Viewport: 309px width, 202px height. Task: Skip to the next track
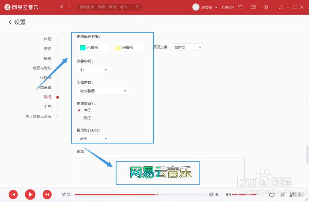click(47, 195)
